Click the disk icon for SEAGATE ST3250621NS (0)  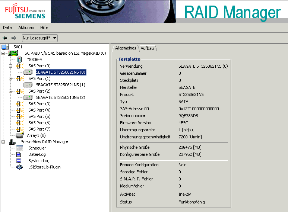click(x=28, y=72)
